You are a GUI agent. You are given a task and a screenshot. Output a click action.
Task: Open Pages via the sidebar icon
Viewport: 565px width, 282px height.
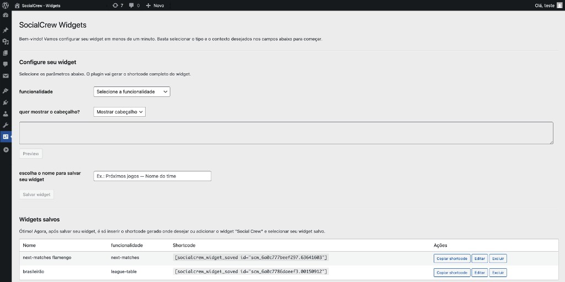[x=6, y=53]
